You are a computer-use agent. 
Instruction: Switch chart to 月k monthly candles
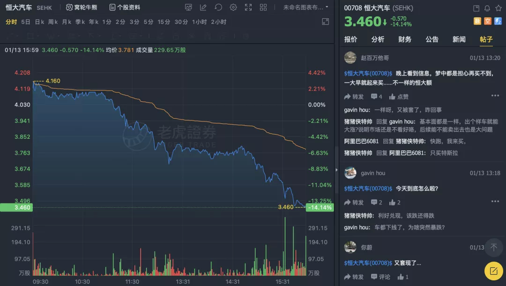(x=67, y=22)
